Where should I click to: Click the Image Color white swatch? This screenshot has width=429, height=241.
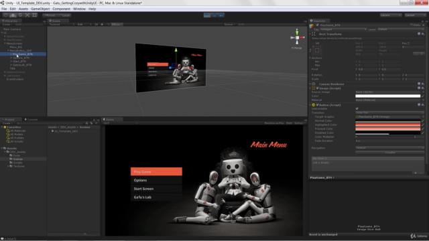[x=387, y=96]
